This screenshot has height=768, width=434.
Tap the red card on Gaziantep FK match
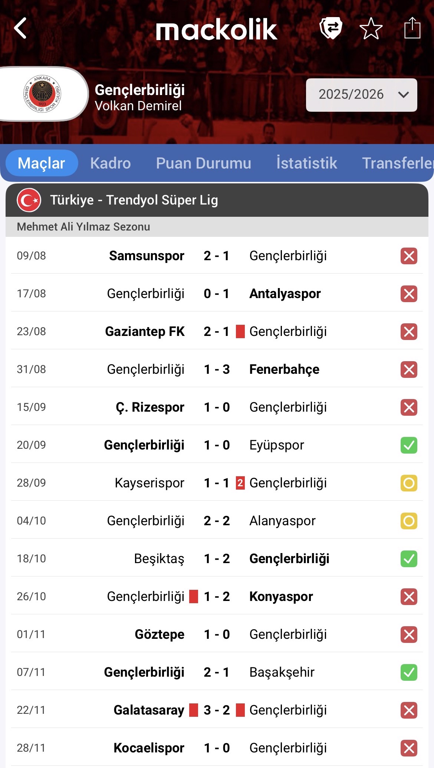240,331
